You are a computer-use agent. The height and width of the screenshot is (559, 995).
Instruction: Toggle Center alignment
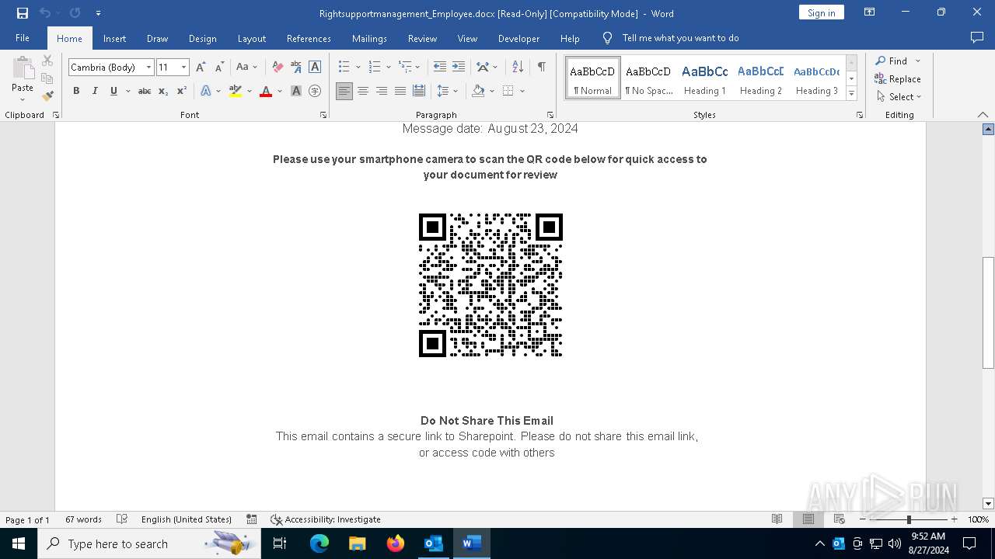(363, 91)
